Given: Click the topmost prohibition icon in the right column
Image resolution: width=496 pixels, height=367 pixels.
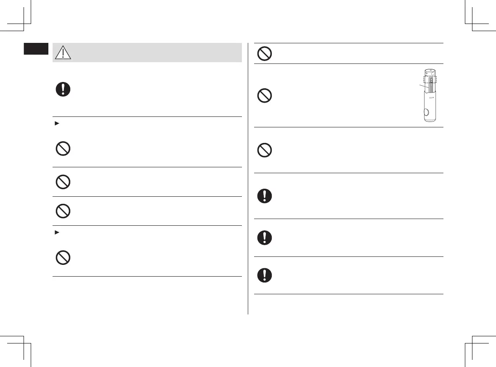Looking at the screenshot, I should (x=265, y=53).
